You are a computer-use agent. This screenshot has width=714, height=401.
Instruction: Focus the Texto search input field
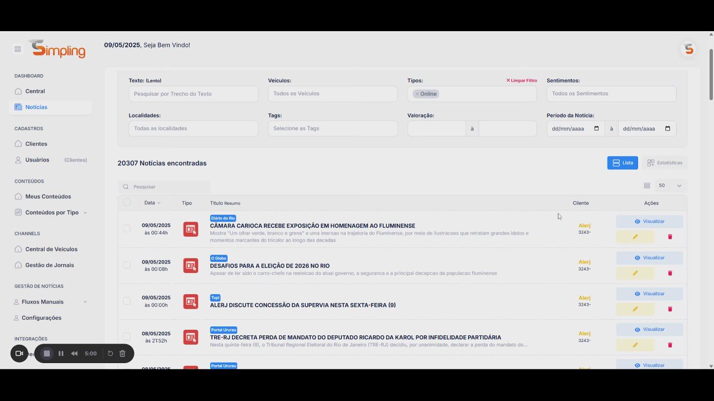click(194, 94)
